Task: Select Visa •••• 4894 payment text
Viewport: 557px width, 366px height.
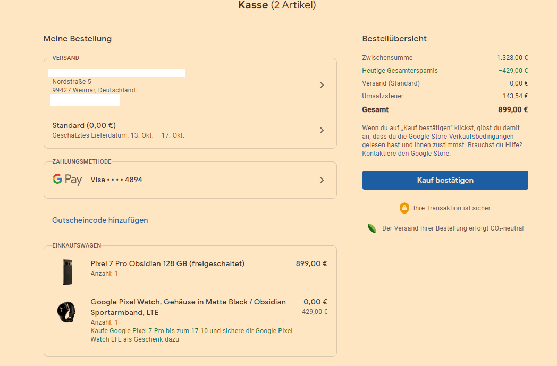Action: pyautogui.click(x=116, y=180)
